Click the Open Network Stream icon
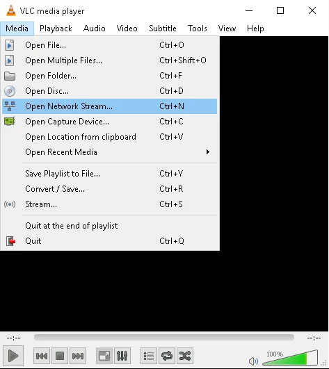This screenshot has width=329, height=369. point(10,106)
